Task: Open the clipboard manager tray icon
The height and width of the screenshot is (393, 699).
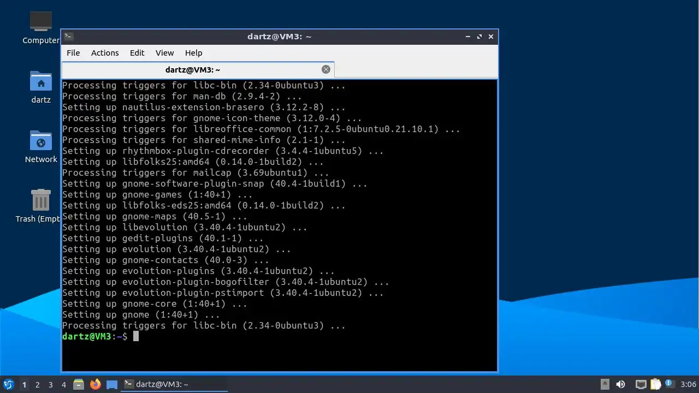Action: pos(655,384)
